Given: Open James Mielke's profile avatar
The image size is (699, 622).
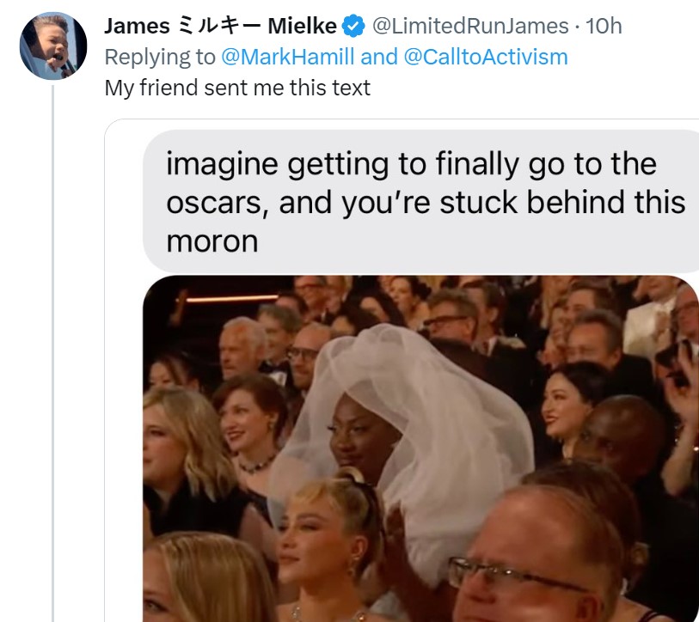Looking at the screenshot, I should click(52, 46).
